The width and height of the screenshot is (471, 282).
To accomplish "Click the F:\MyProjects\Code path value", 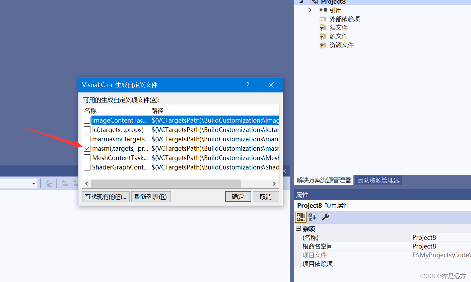I will (x=441, y=255).
